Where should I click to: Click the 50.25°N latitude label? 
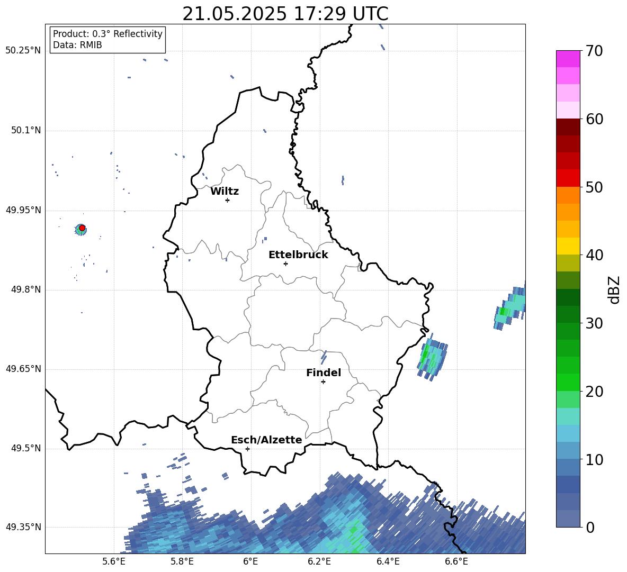(x=23, y=51)
